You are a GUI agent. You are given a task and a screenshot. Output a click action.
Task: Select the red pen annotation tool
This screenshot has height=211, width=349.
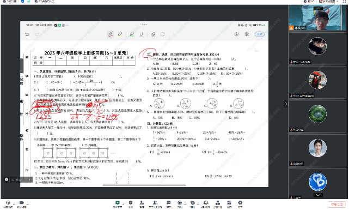click(111, 34)
